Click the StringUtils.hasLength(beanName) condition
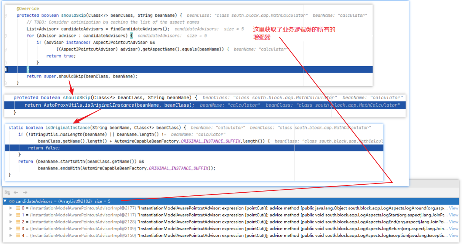Image resolution: width=462 pixels, height=244 pixels. tap(69, 135)
